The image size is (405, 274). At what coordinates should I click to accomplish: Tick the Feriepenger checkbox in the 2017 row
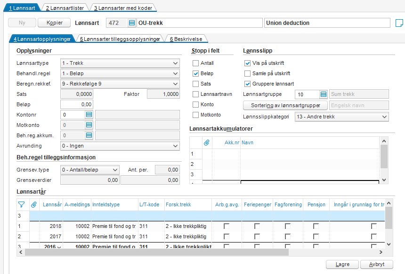click(257, 236)
